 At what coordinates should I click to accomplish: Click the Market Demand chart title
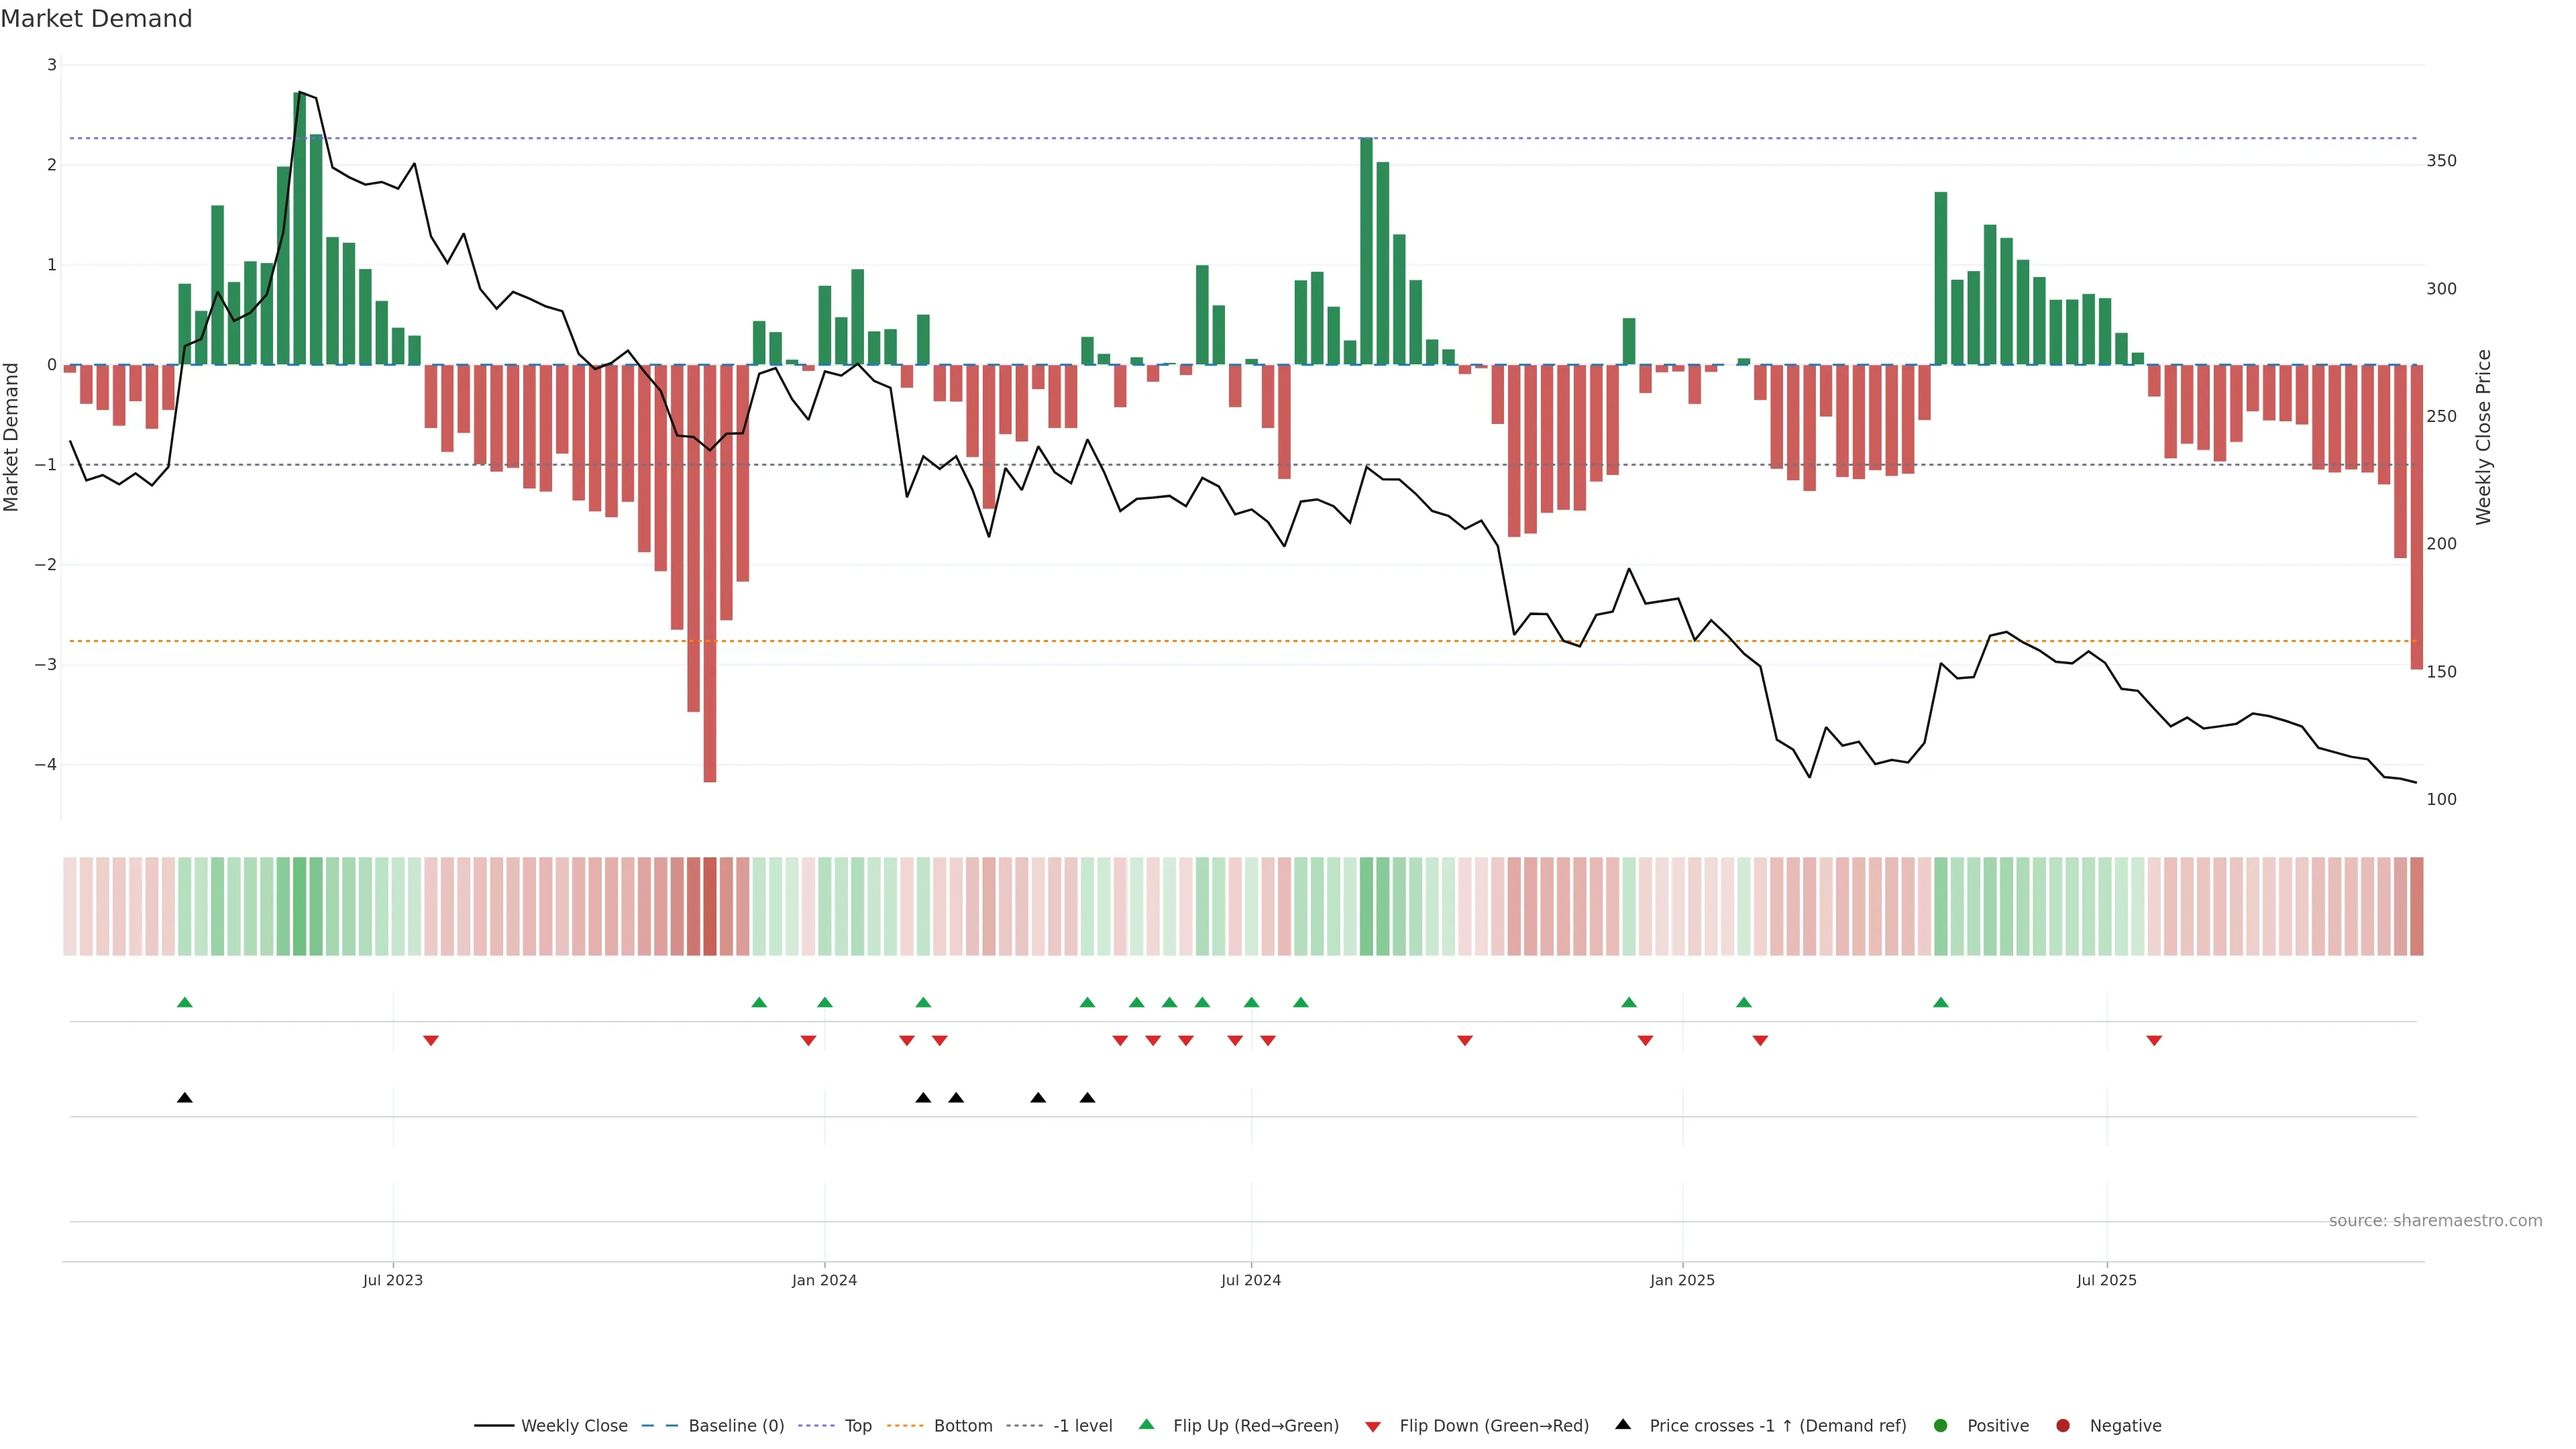[x=96, y=19]
